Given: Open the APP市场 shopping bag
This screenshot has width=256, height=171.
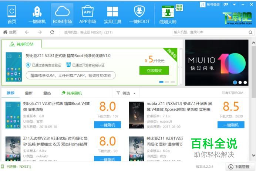Looking at the screenshot, I should tap(88, 15).
